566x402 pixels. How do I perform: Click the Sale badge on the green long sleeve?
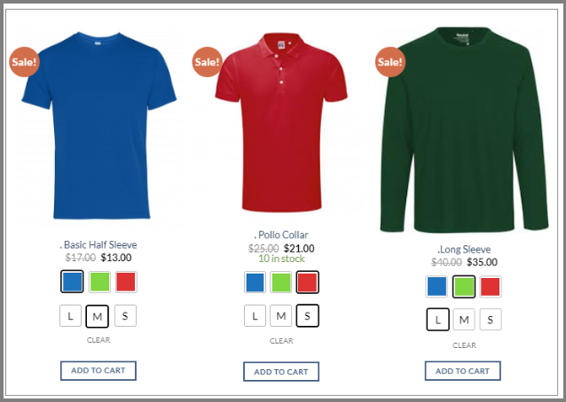390,62
